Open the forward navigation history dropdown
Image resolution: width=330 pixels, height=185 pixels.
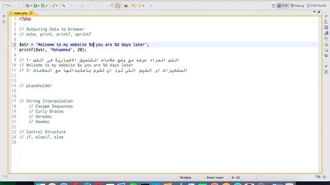click(x=143, y=6)
